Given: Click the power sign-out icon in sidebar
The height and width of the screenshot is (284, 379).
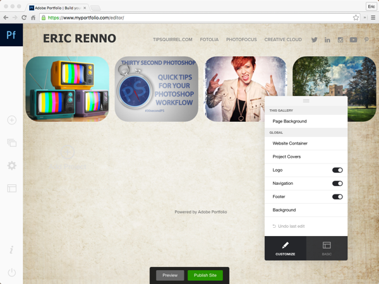Looking at the screenshot, I should coord(11,273).
